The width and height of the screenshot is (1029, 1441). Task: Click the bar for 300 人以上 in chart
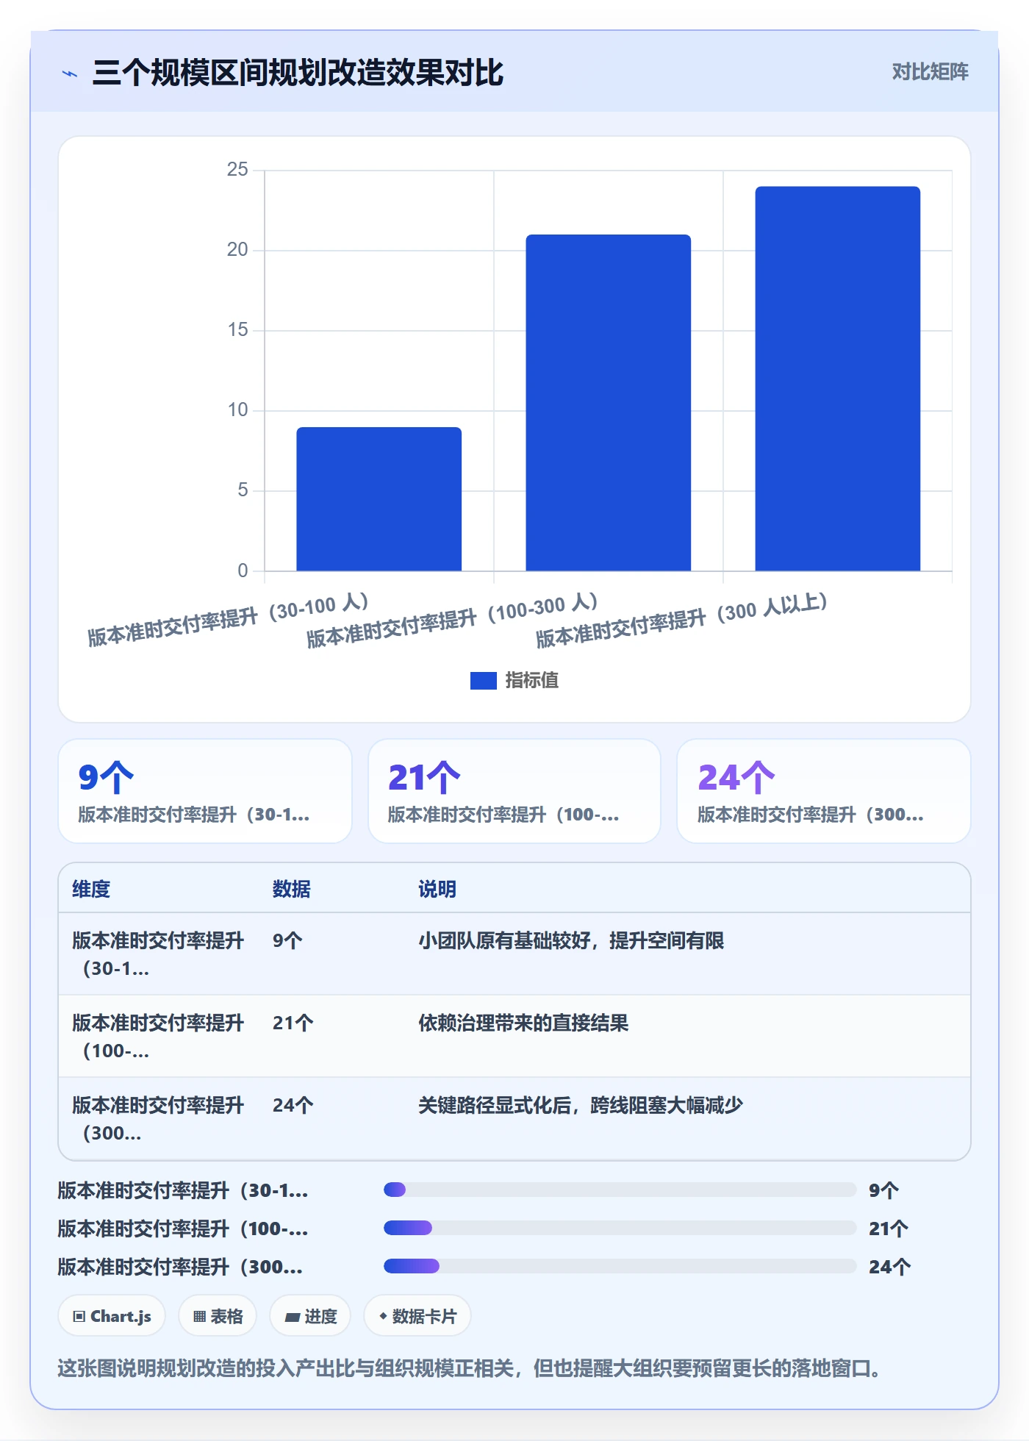[x=838, y=379]
